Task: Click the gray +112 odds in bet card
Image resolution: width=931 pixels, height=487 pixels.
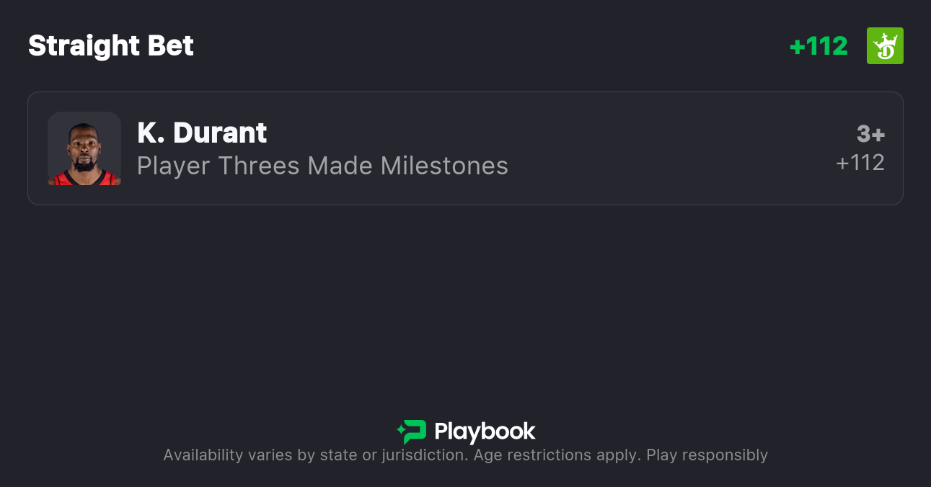Action: point(860,163)
